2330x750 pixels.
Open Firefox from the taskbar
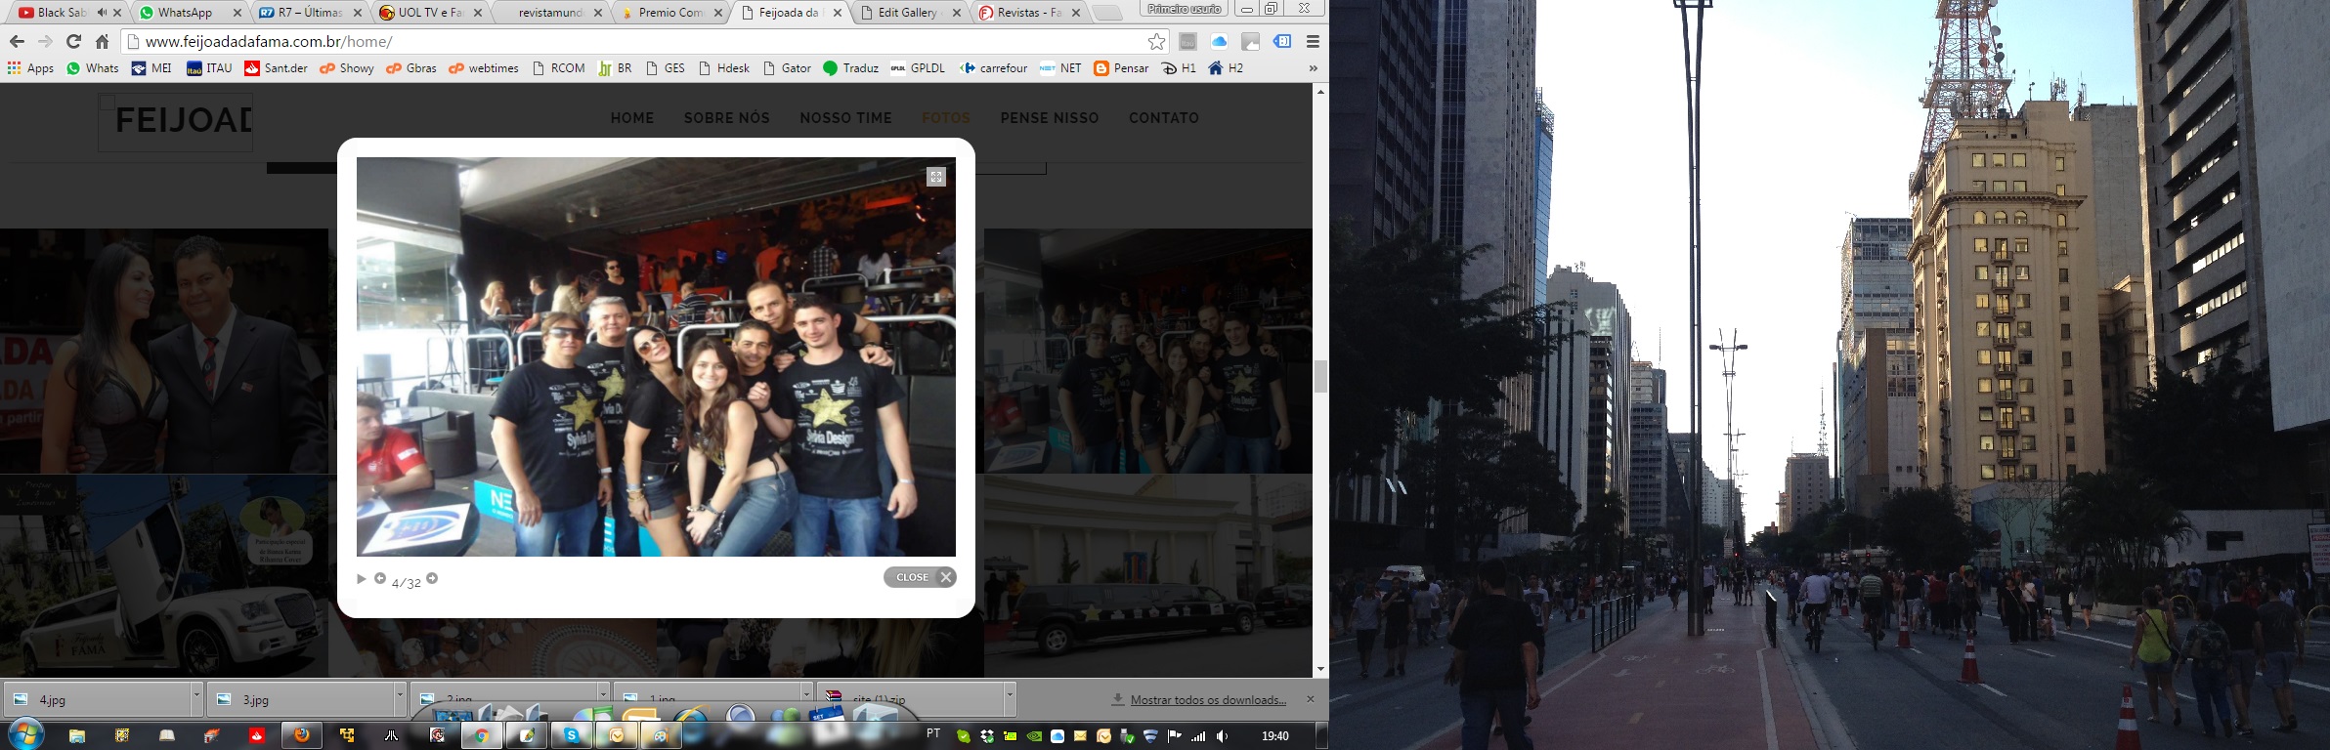[x=302, y=735]
